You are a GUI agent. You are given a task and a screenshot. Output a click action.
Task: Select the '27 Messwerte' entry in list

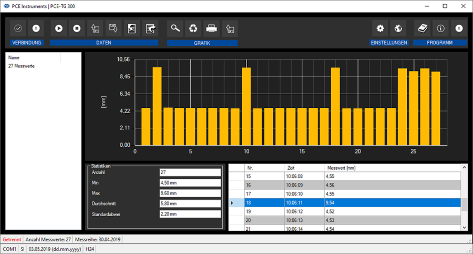pos(22,66)
